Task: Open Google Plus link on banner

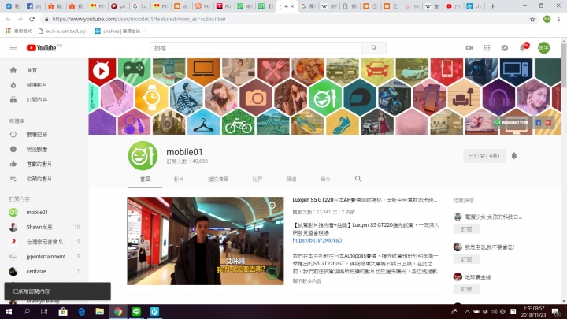Action: [548, 123]
